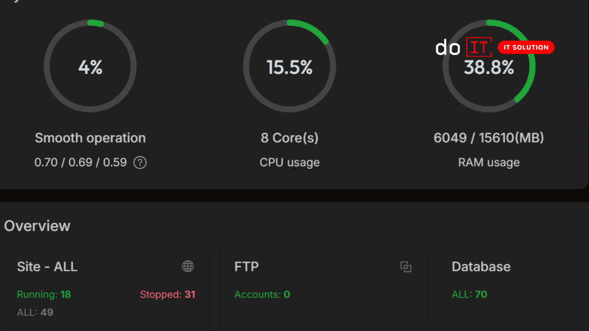Open the Database ALL: 70 count
Image resolution: width=589 pixels, height=331 pixels.
[x=469, y=294]
